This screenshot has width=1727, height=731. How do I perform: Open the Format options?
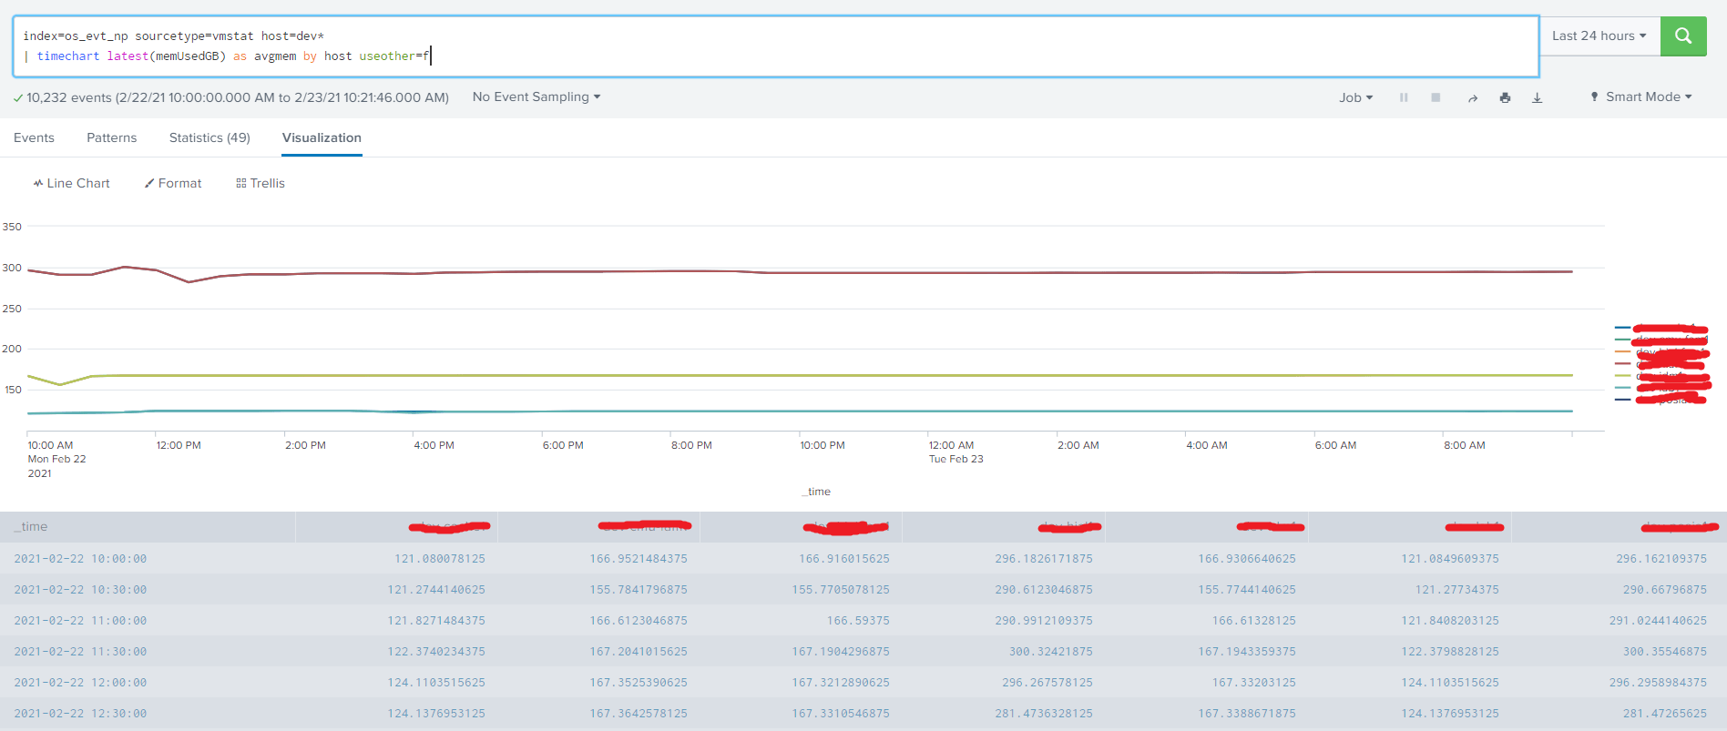[173, 183]
